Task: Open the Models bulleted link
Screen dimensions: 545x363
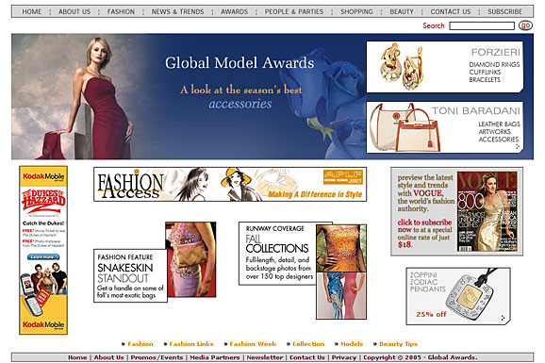Action: [352, 344]
